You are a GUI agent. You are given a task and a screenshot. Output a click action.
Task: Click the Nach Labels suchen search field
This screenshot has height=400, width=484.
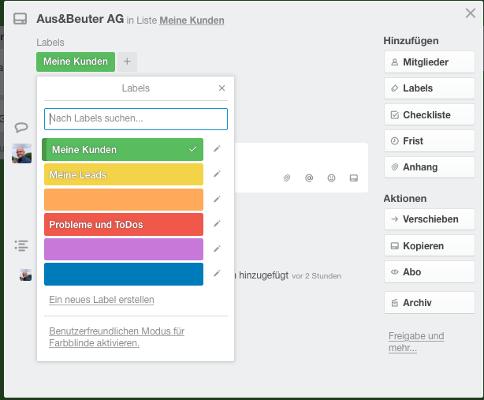tap(136, 119)
